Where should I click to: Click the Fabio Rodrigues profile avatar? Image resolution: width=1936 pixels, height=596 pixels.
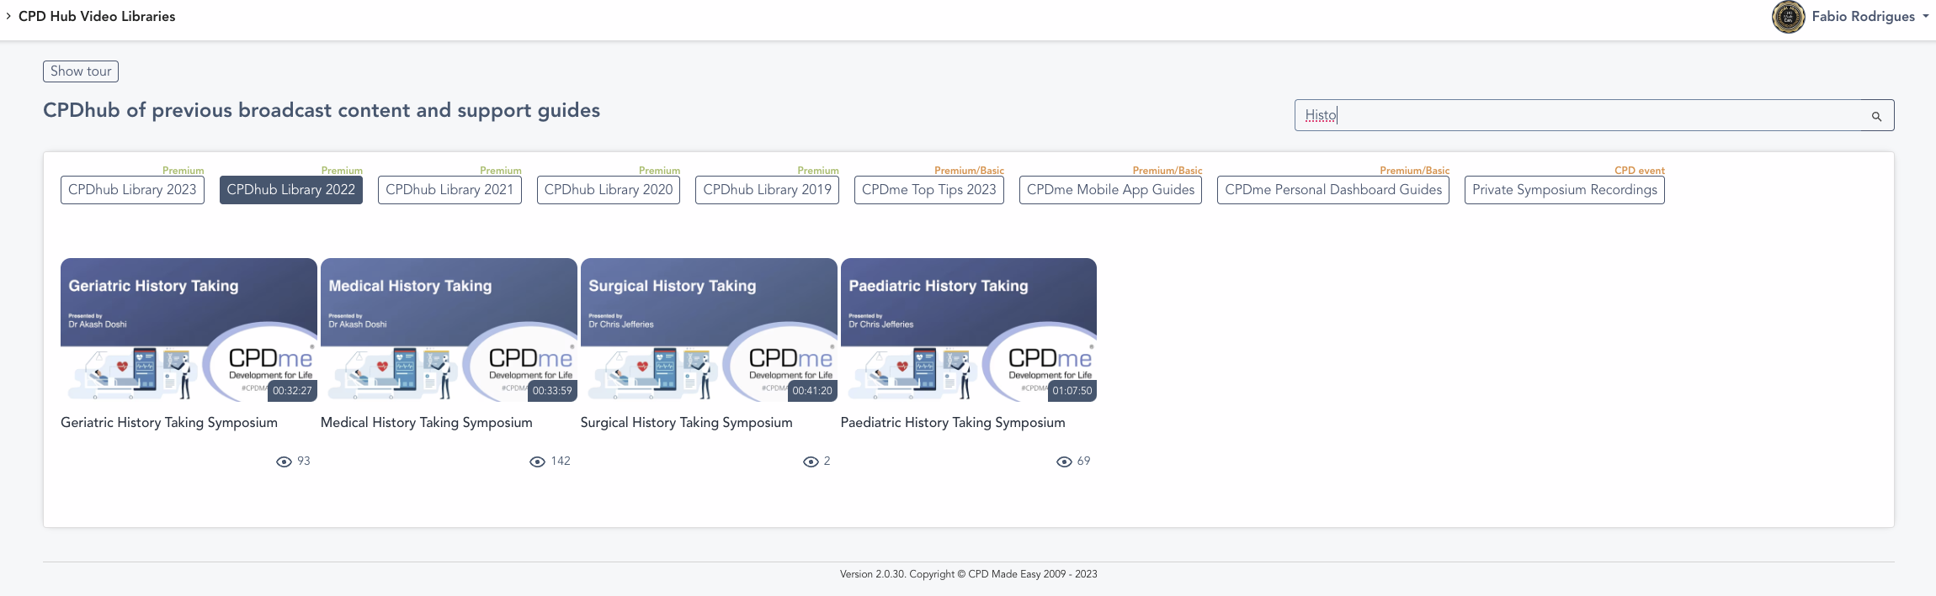[x=1788, y=17]
